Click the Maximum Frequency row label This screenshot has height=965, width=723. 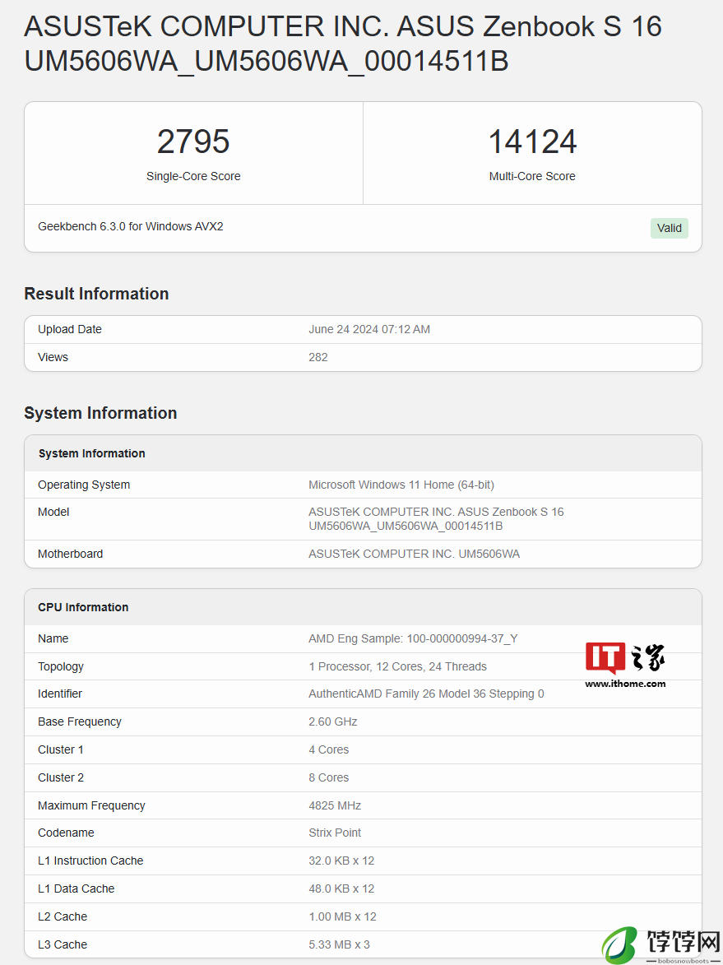point(91,805)
